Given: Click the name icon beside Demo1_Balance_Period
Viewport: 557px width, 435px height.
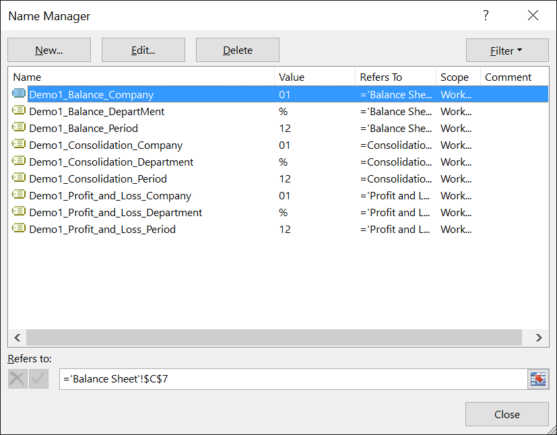Looking at the screenshot, I should 19,129.
